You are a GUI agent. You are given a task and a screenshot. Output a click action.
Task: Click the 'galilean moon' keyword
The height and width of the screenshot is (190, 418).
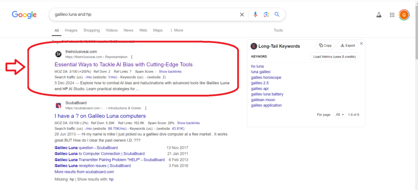point(263,100)
